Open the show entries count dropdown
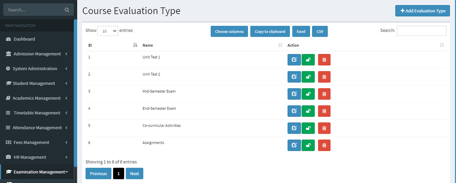Viewport: 456px width, 183px height. pyautogui.click(x=107, y=31)
